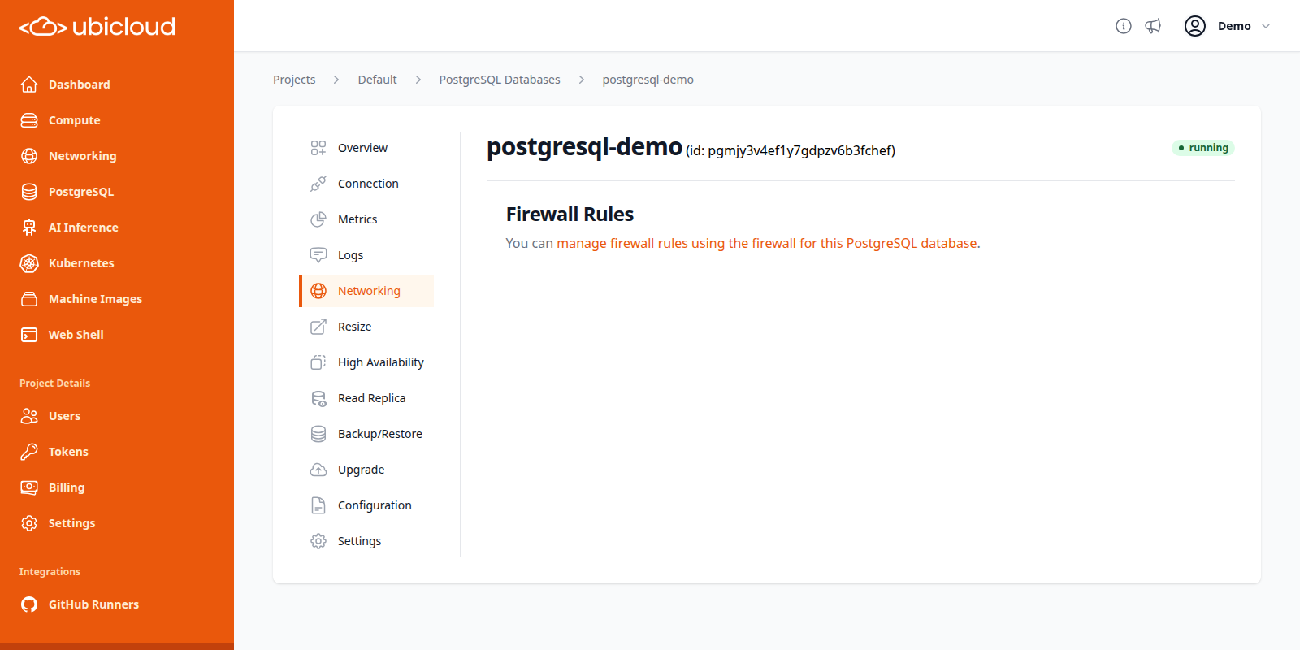Click the Backup/Restore database icon
1300x650 pixels.
point(318,434)
